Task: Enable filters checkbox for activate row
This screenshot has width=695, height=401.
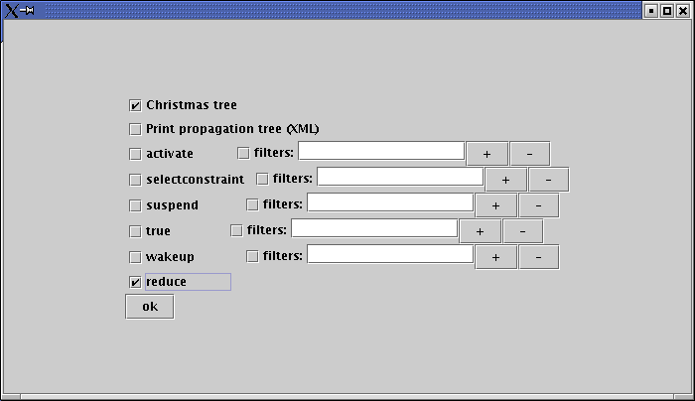Action: pos(243,153)
